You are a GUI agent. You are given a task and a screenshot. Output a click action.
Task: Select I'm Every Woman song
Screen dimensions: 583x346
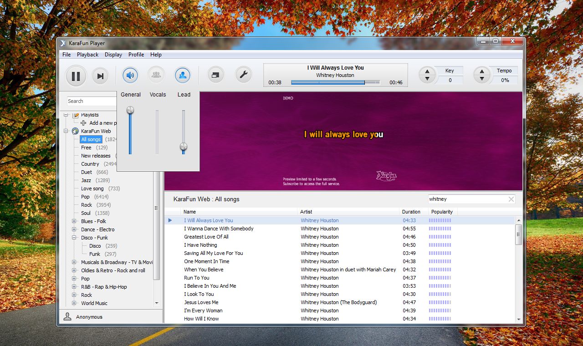(203, 310)
